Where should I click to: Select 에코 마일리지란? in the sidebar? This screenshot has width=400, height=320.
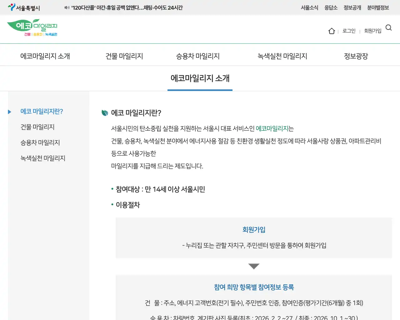tap(42, 111)
